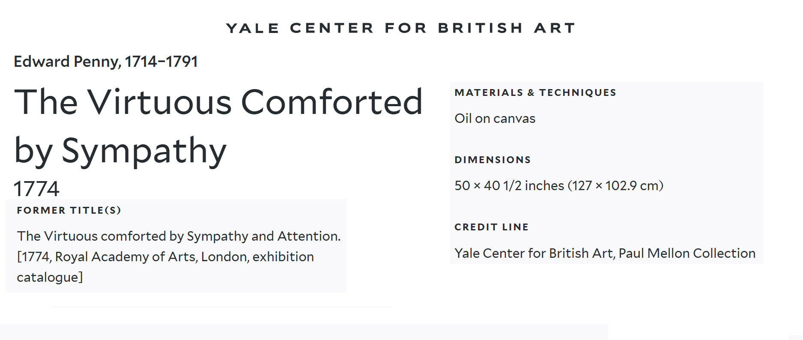Click "The Virtuous comforted by Sympathy and Attention." text
This screenshot has height=340, width=803.
tap(179, 236)
